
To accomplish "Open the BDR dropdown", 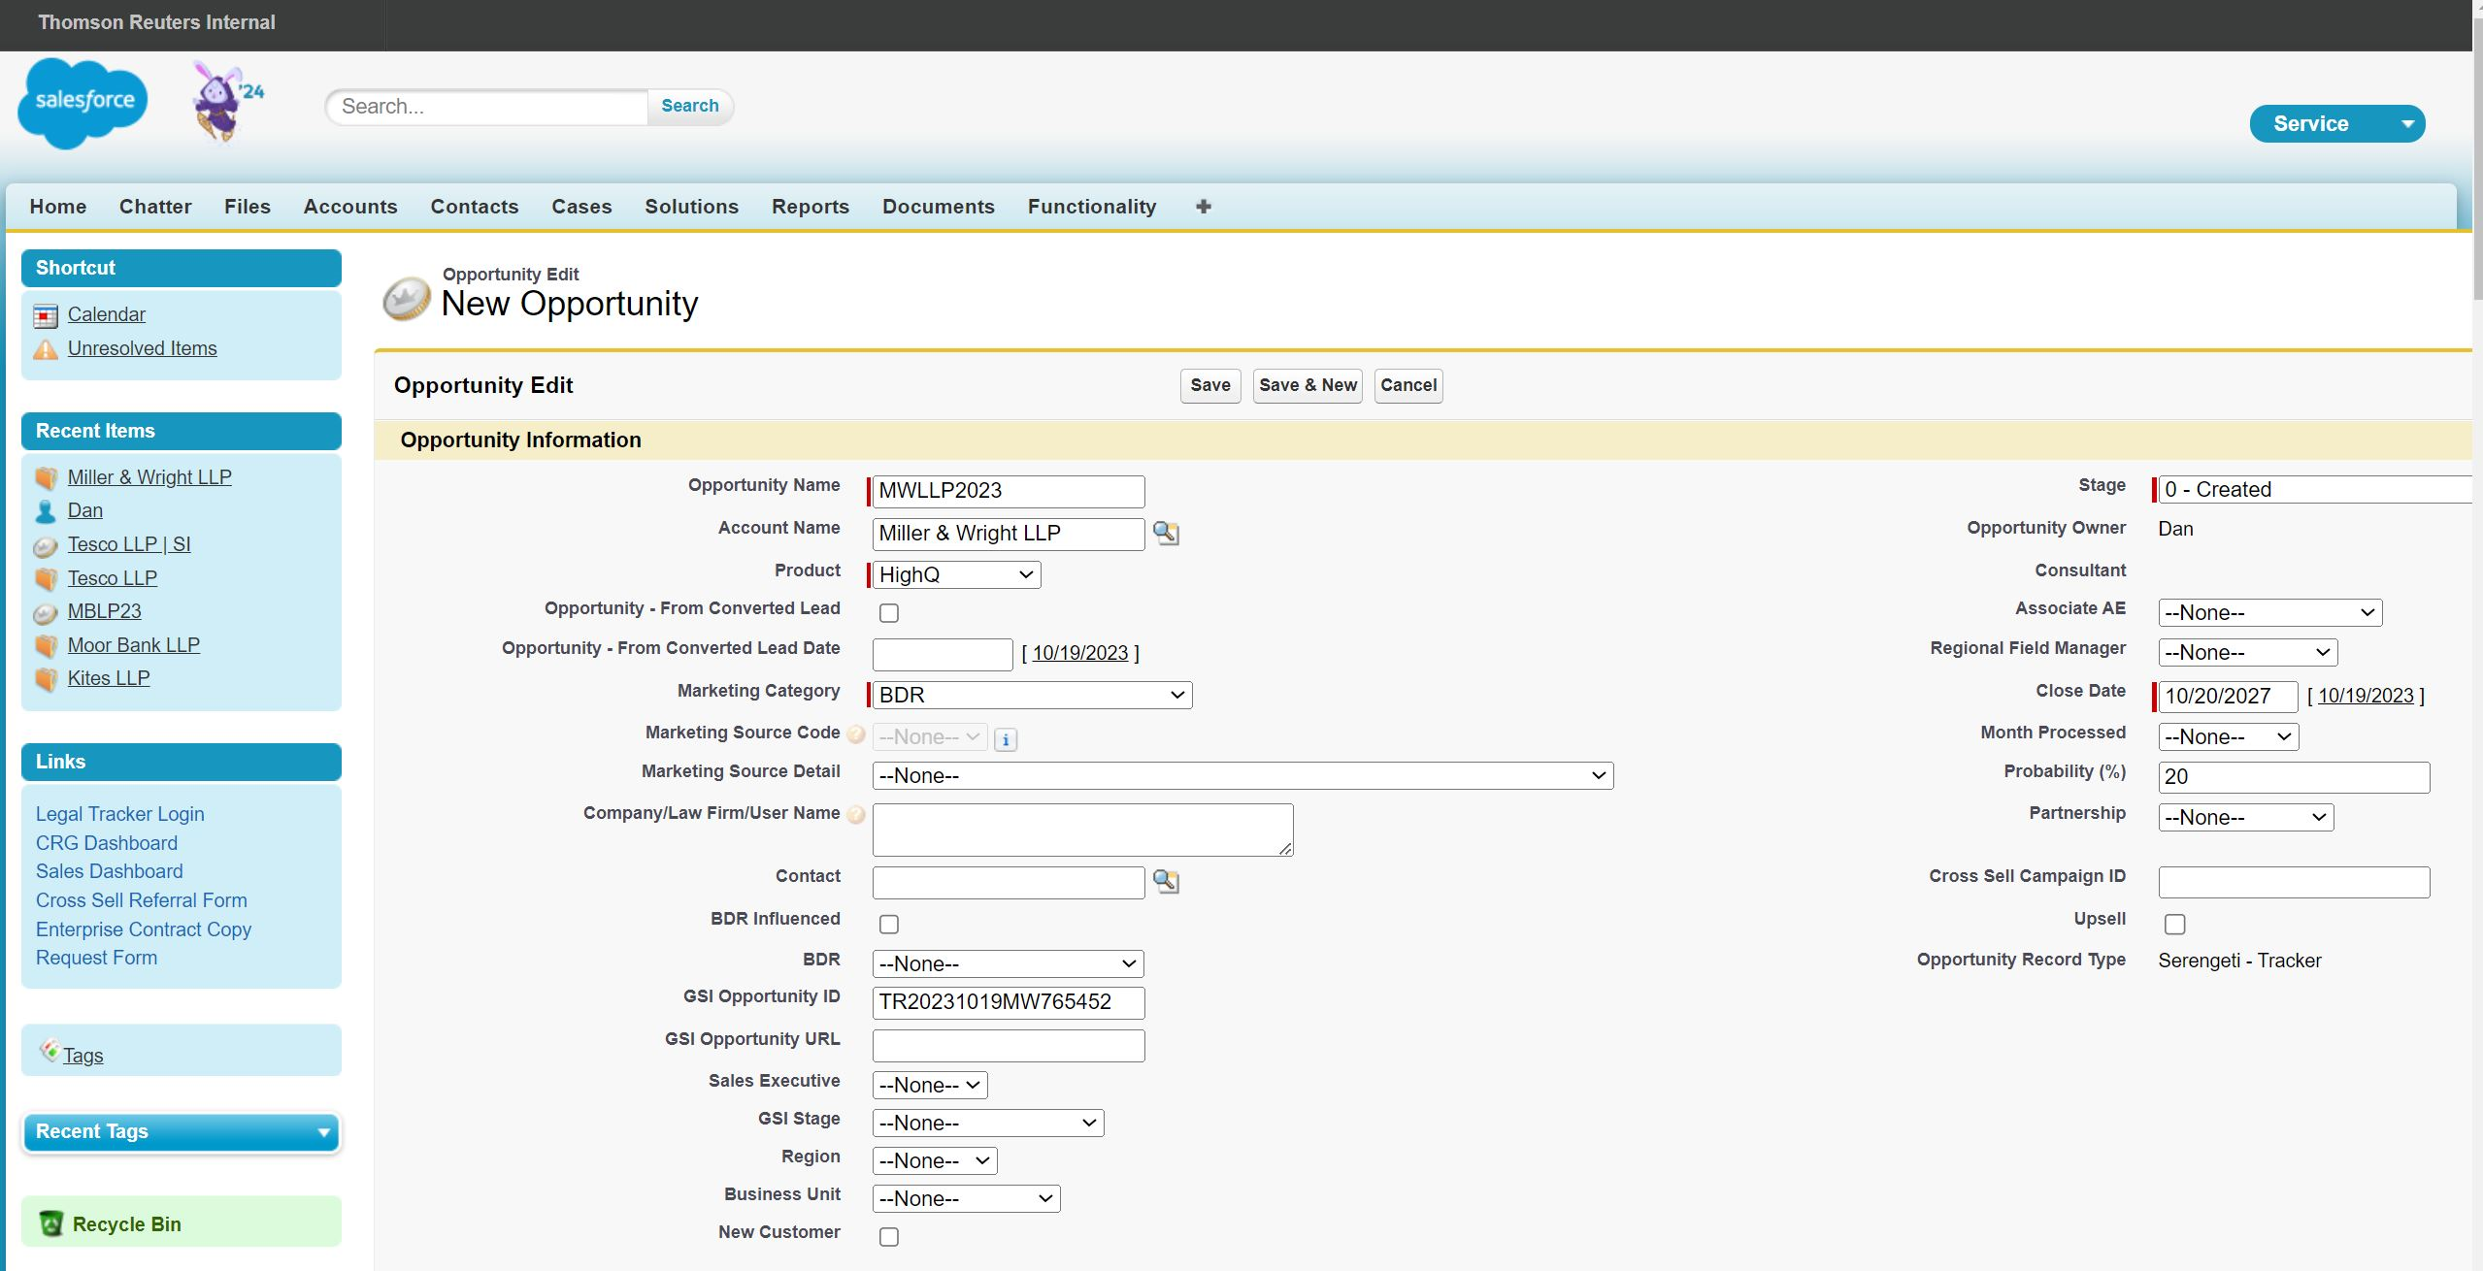I will (x=1009, y=964).
